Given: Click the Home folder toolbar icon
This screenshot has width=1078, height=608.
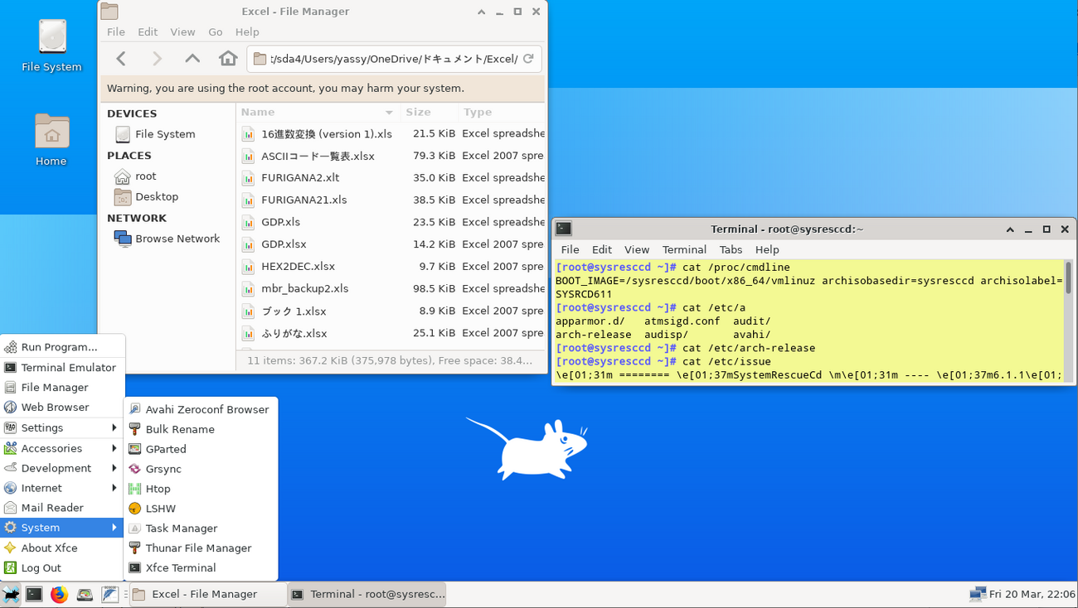Looking at the screenshot, I should coord(228,59).
